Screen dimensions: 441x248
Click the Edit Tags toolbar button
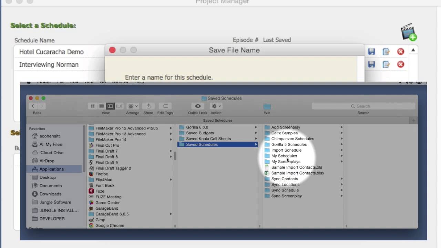coord(165,106)
